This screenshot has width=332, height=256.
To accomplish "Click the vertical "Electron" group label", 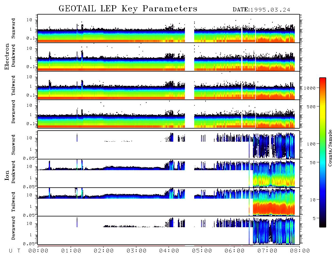I will point(7,56).
